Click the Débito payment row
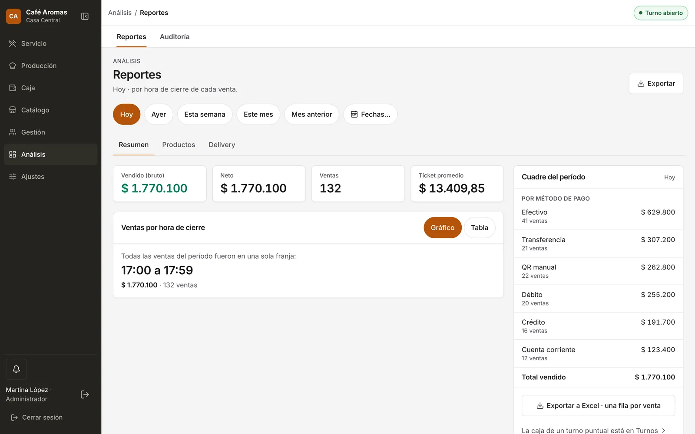Image resolution: width=695 pixels, height=434 pixels. point(598,299)
